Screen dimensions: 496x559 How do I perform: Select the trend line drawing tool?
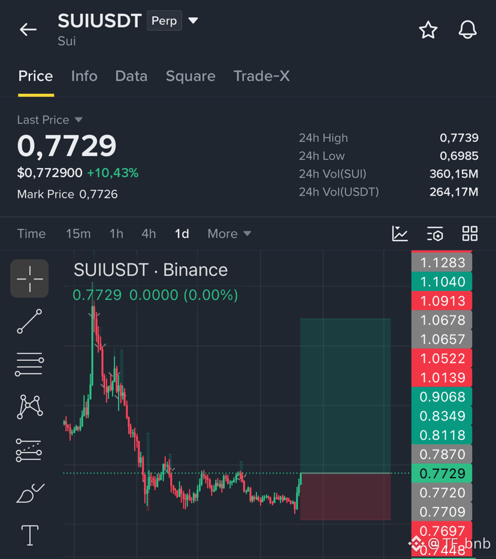coord(29,321)
